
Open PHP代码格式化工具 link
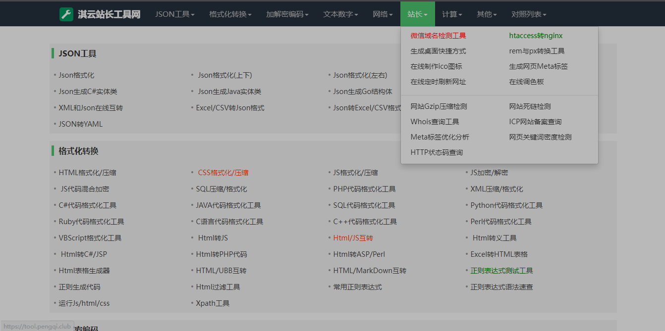(x=364, y=189)
